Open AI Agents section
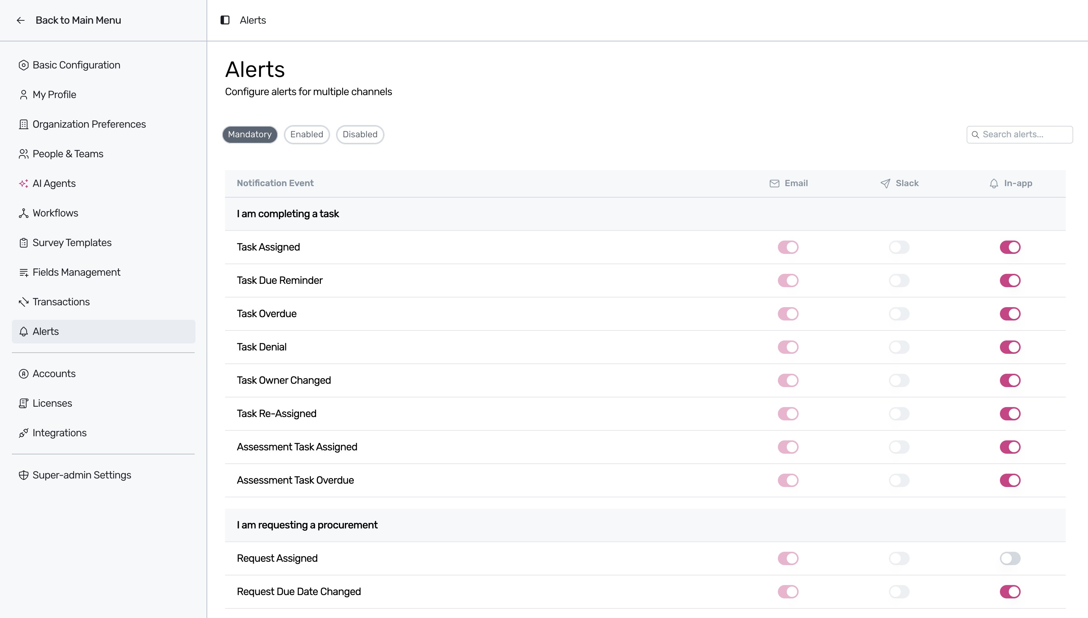1088x618 pixels. click(104, 183)
